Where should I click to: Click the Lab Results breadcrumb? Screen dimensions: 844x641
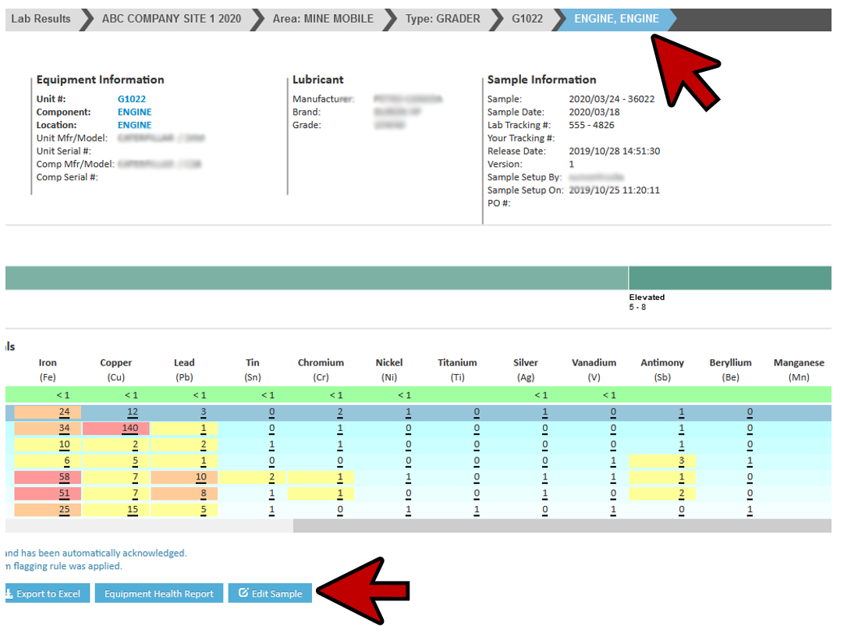click(x=40, y=19)
